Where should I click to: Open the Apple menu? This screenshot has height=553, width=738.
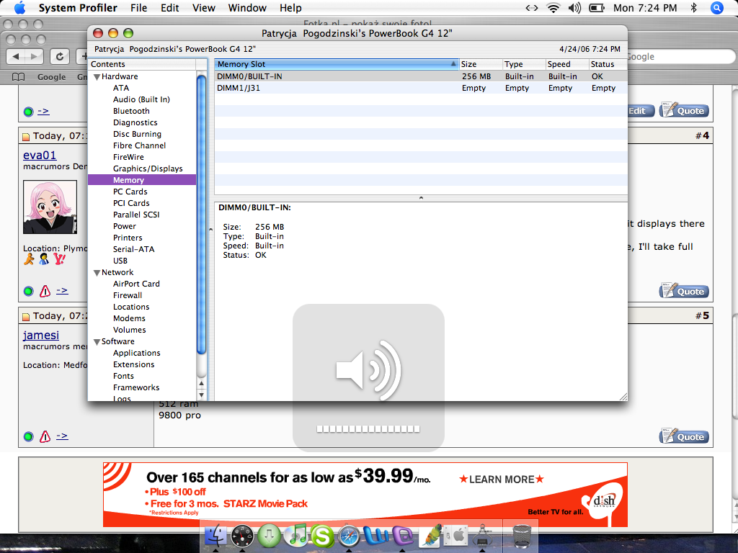pyautogui.click(x=19, y=7)
